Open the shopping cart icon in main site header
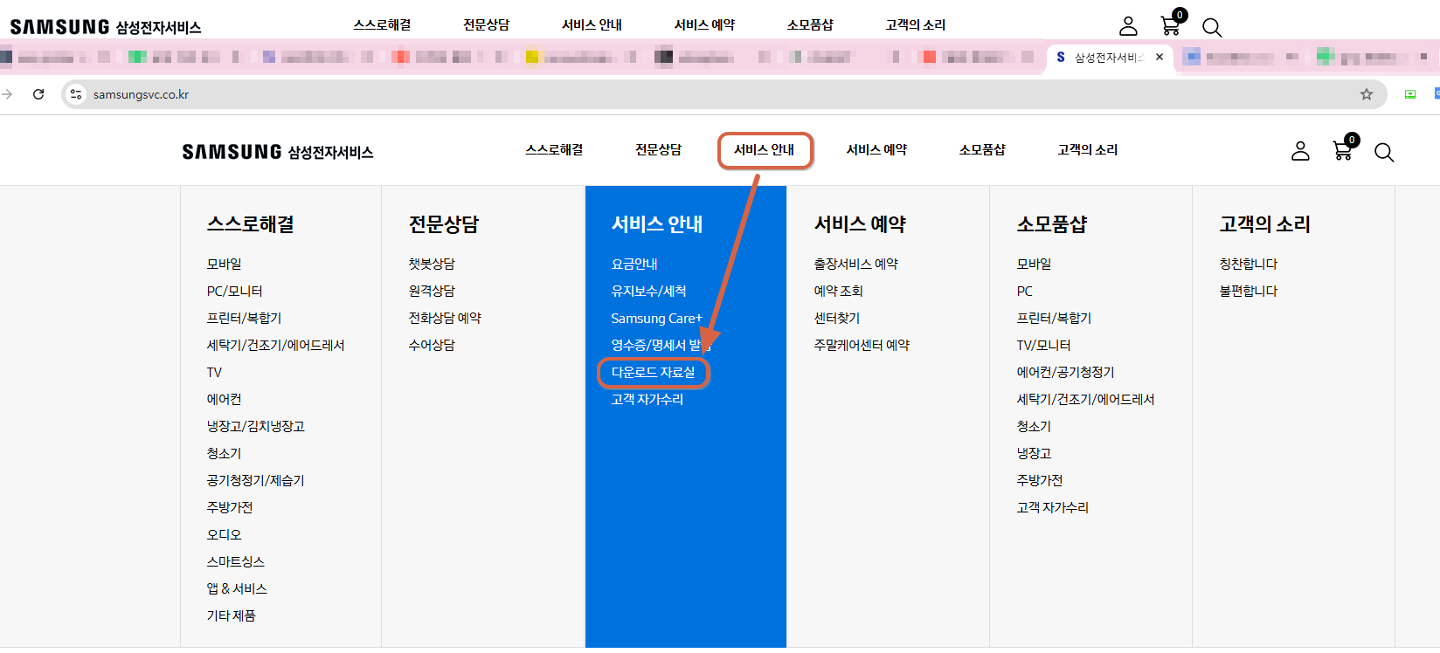The width and height of the screenshot is (1440, 653). click(x=1343, y=150)
